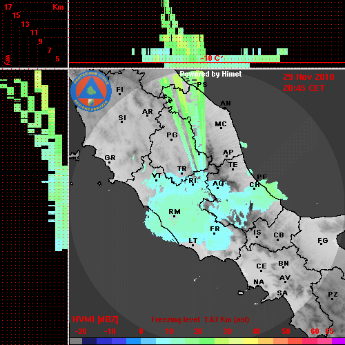The width and height of the screenshot is (345, 345).
Task: Click the PG city marker
Action: pyautogui.click(x=171, y=139)
